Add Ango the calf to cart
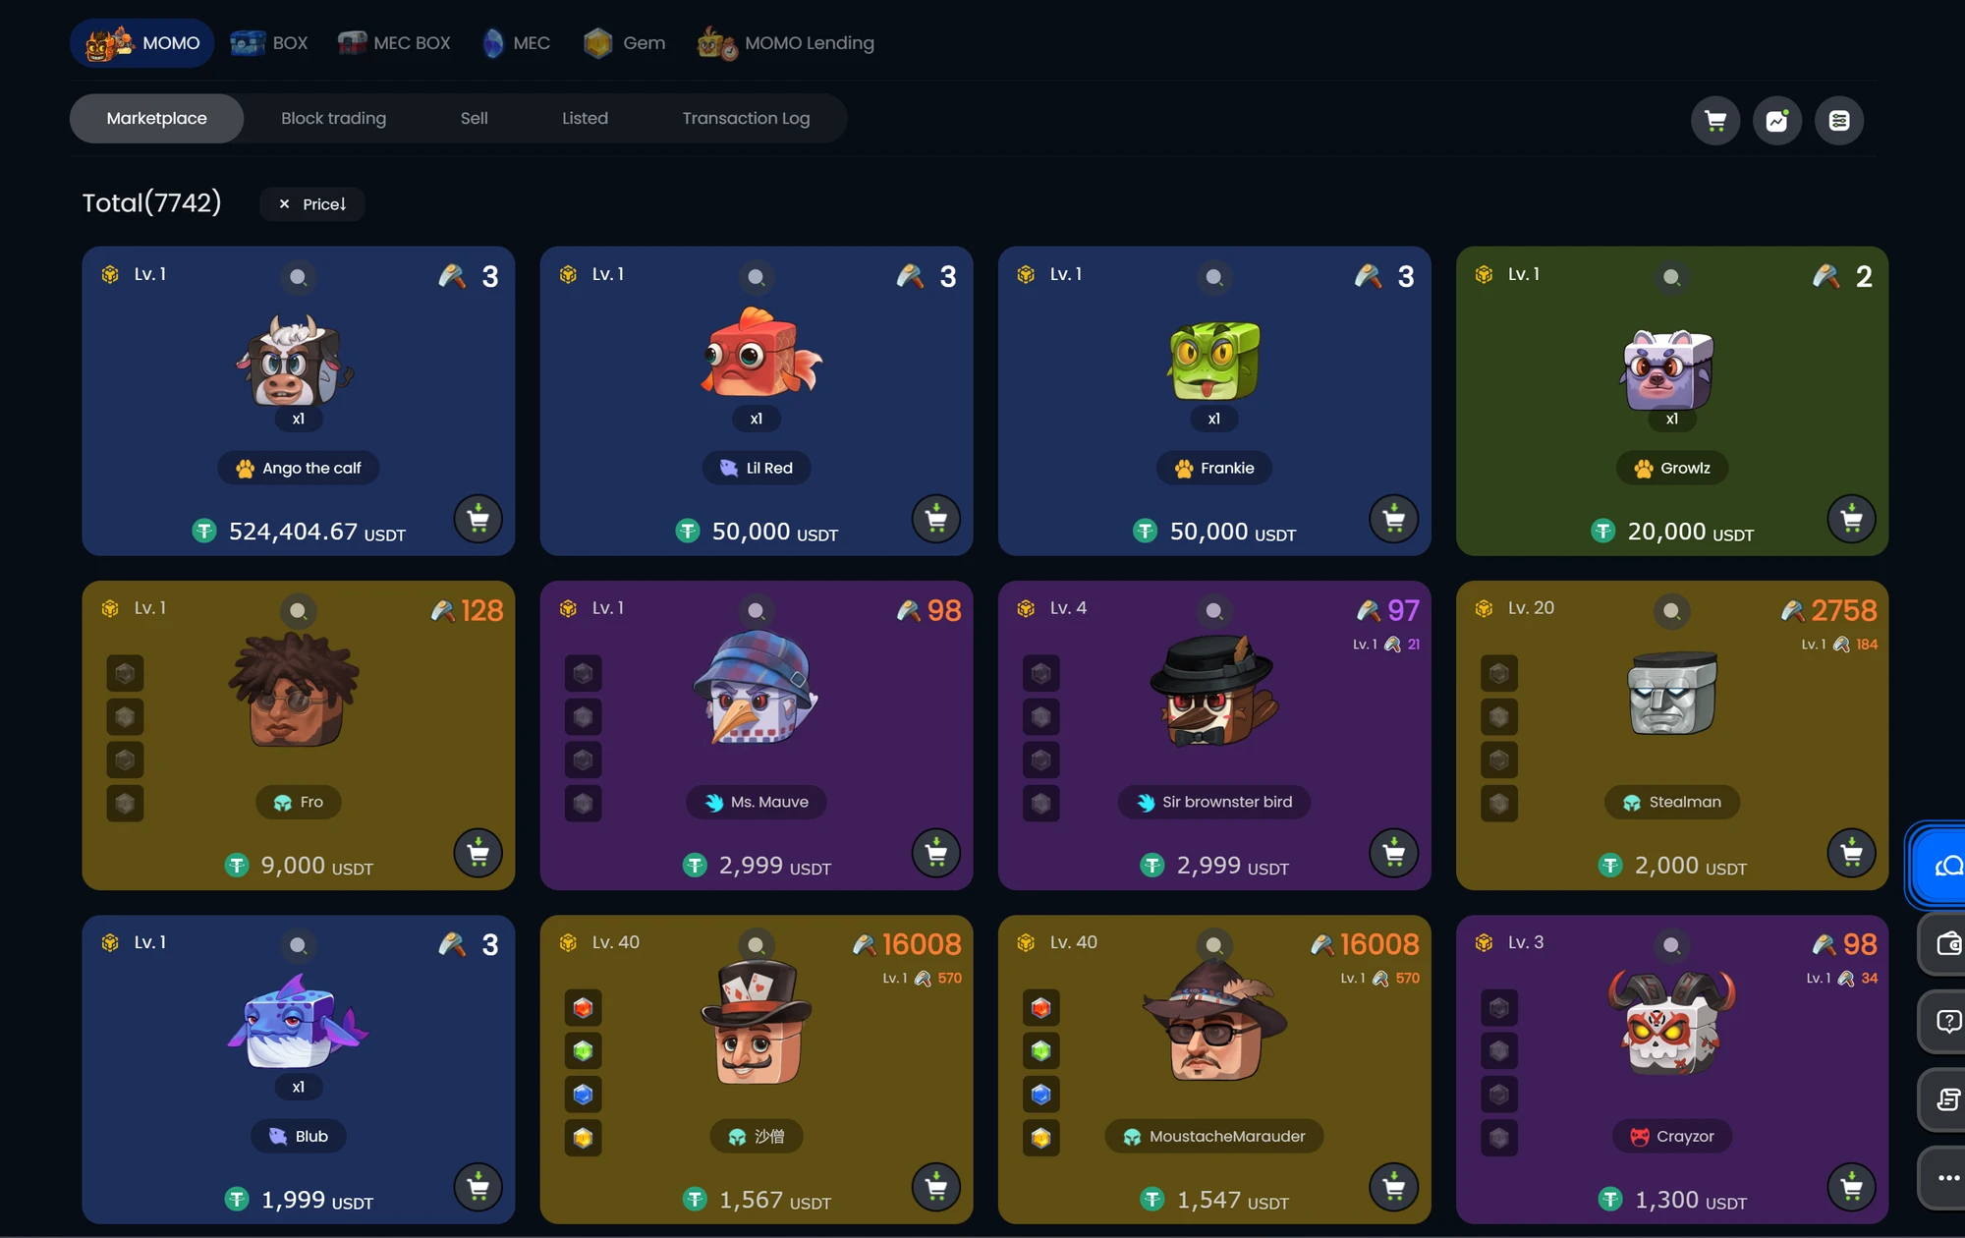Viewport: 1965px width, 1238px height. coord(478,519)
